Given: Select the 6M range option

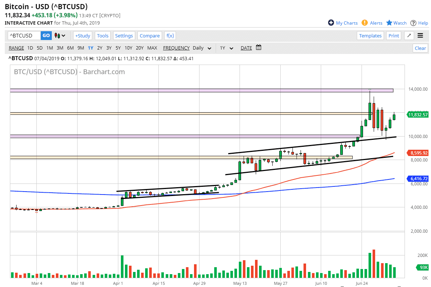Looking at the screenshot, I should tap(70, 48).
